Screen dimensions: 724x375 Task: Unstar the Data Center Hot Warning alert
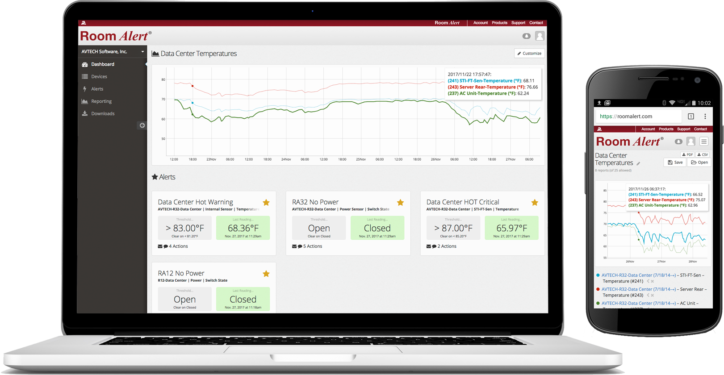266,203
